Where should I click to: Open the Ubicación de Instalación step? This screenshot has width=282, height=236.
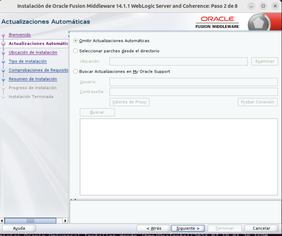[33, 52]
